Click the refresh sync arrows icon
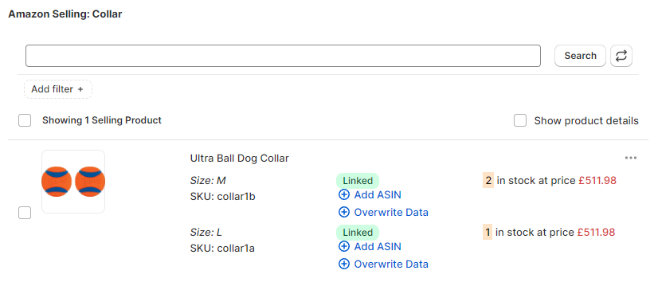This screenshot has height=290, width=654. click(x=621, y=56)
